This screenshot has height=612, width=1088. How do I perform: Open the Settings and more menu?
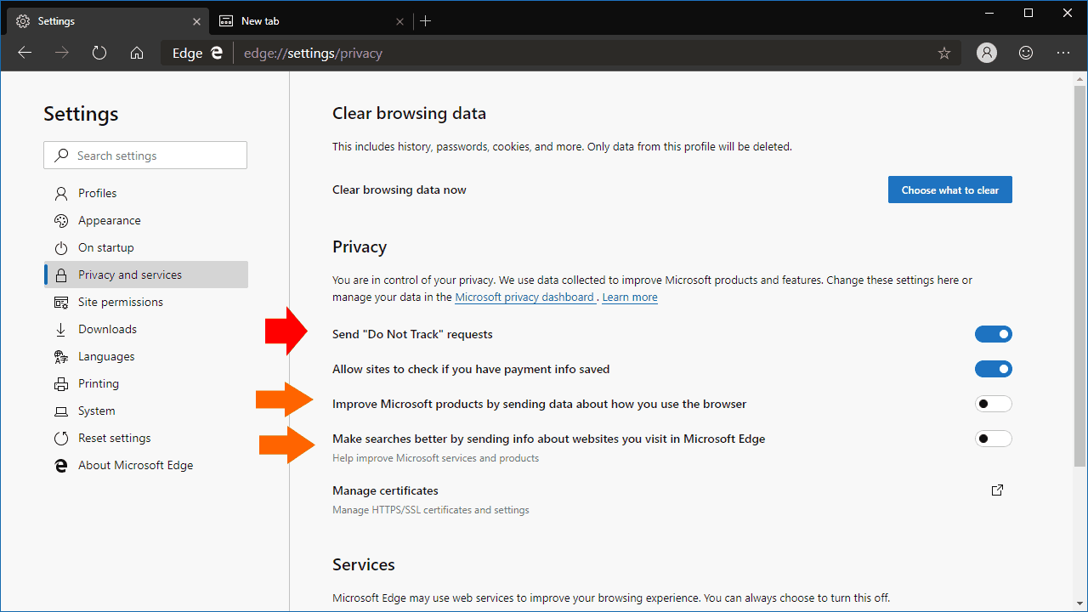(1063, 53)
